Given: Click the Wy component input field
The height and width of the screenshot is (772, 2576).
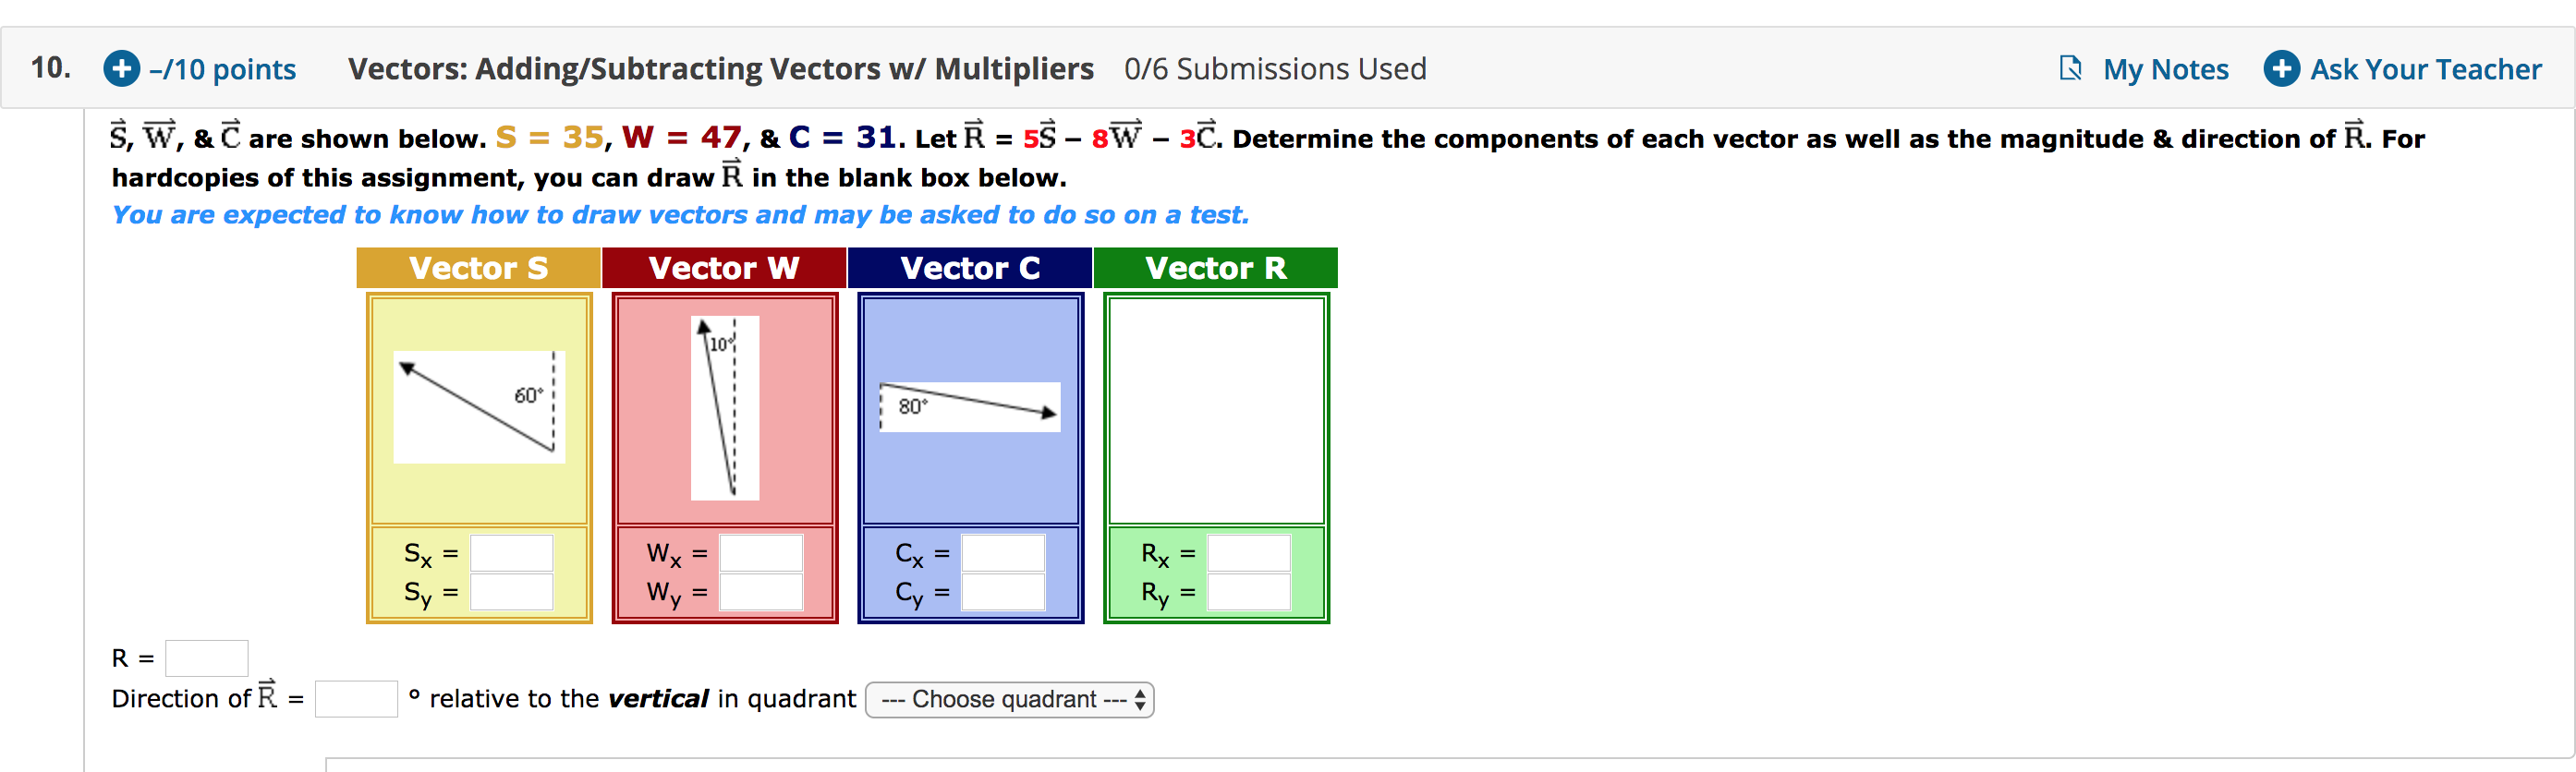Looking at the screenshot, I should [x=760, y=590].
